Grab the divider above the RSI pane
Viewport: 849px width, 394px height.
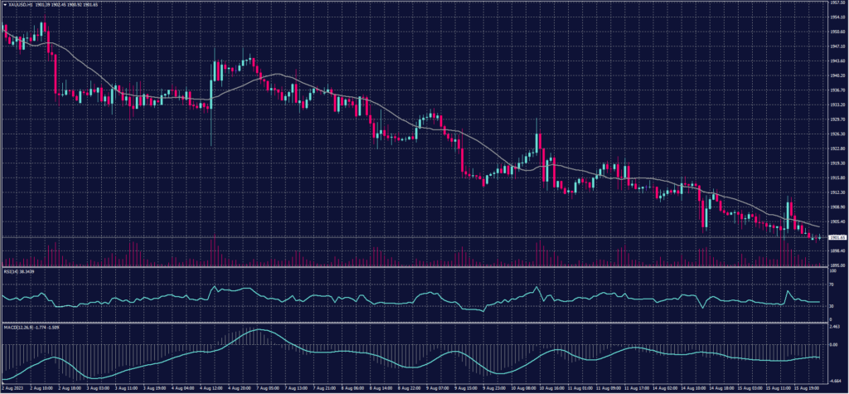(x=415, y=268)
